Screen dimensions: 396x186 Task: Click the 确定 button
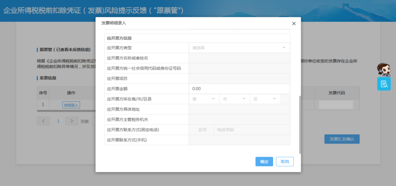click(x=264, y=162)
